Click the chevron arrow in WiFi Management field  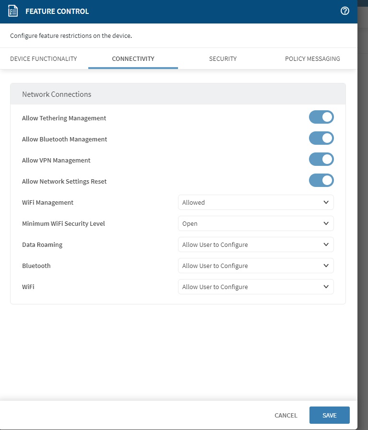click(x=326, y=202)
